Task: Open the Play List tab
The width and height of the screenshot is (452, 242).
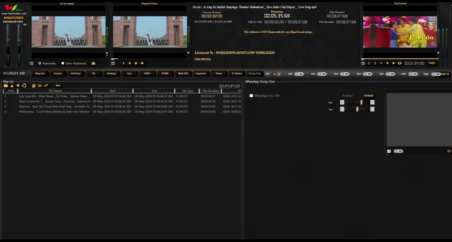Action: click(40, 73)
